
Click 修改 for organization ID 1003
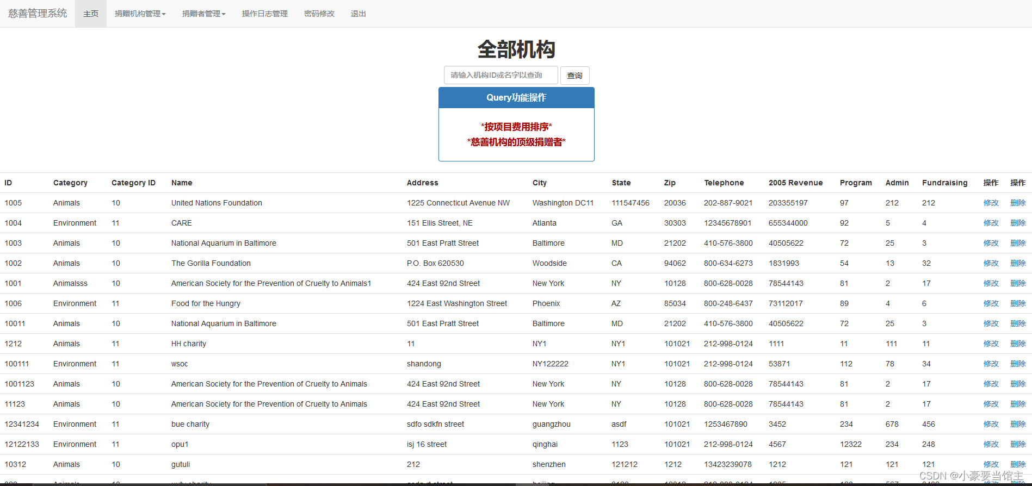pyautogui.click(x=991, y=243)
